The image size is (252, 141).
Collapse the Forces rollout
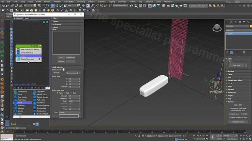[55, 27]
